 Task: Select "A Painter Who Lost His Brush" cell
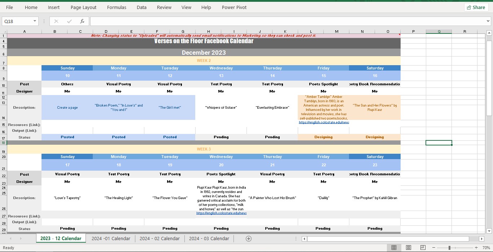(272, 198)
